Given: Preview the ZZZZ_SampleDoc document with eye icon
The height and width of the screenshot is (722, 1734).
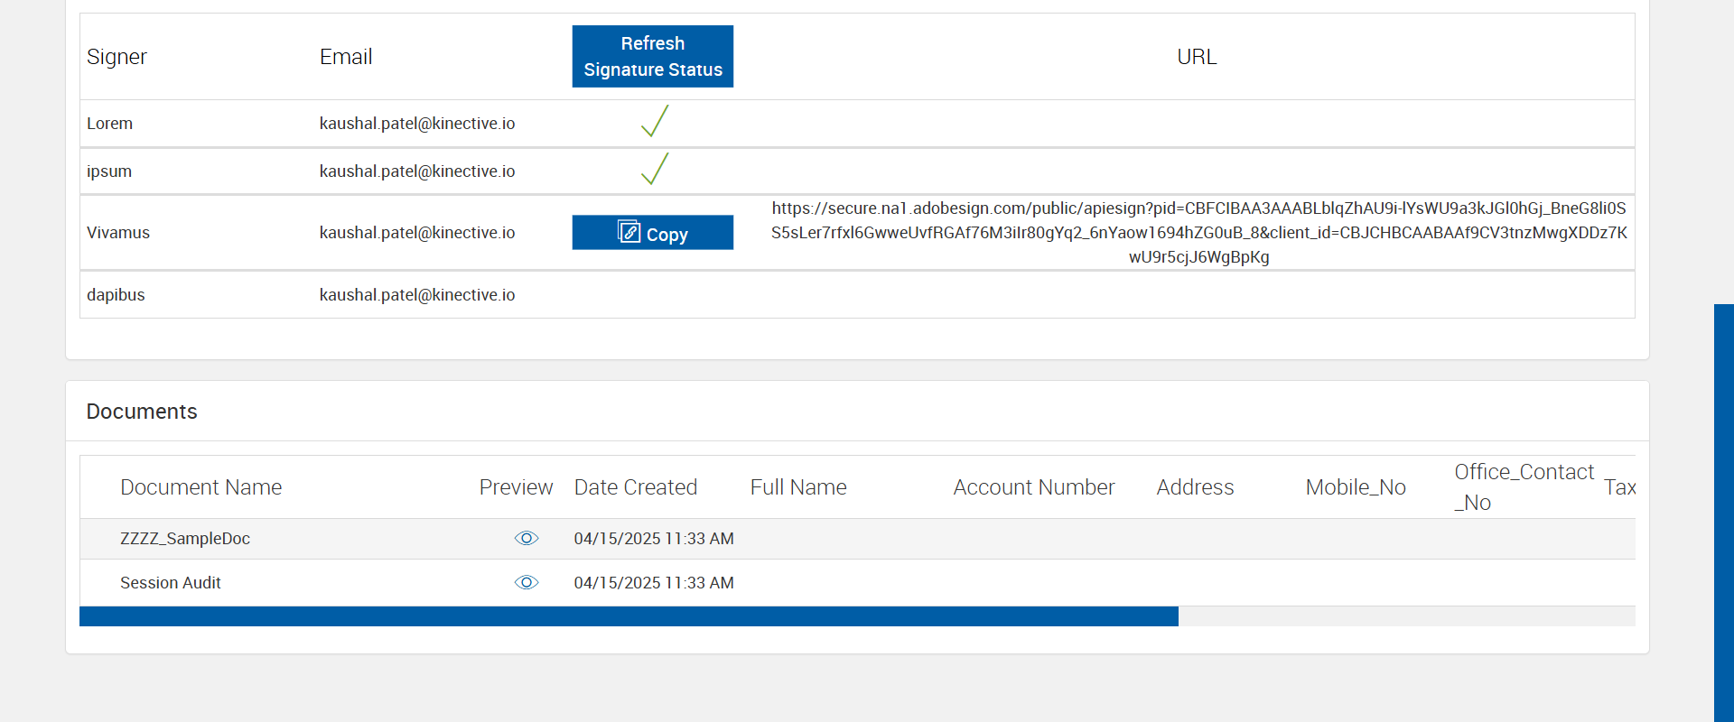Looking at the screenshot, I should [x=527, y=539].
